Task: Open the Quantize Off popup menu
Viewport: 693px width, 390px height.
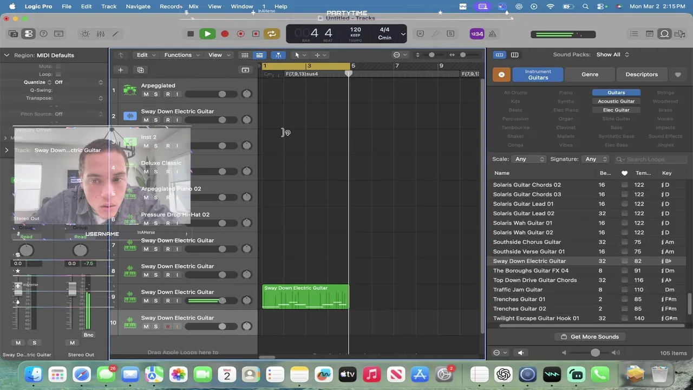Action: 79,82
